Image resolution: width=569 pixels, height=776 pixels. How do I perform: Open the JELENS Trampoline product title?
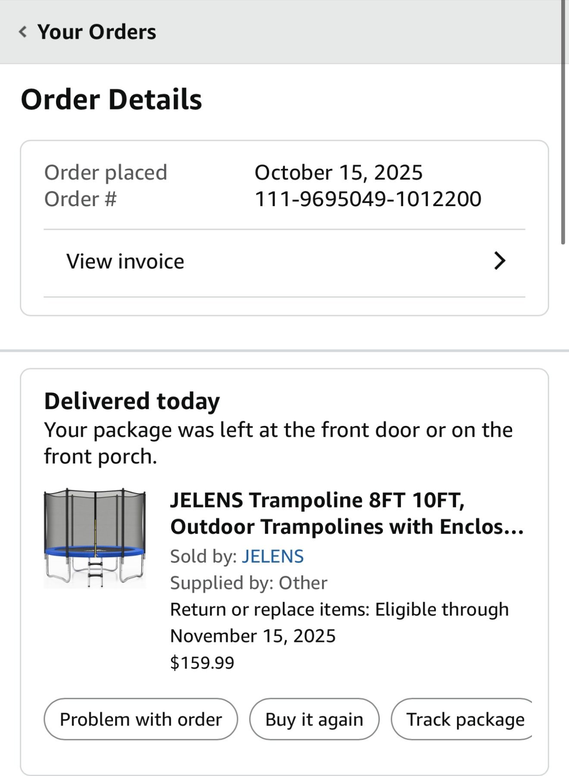[x=347, y=513]
